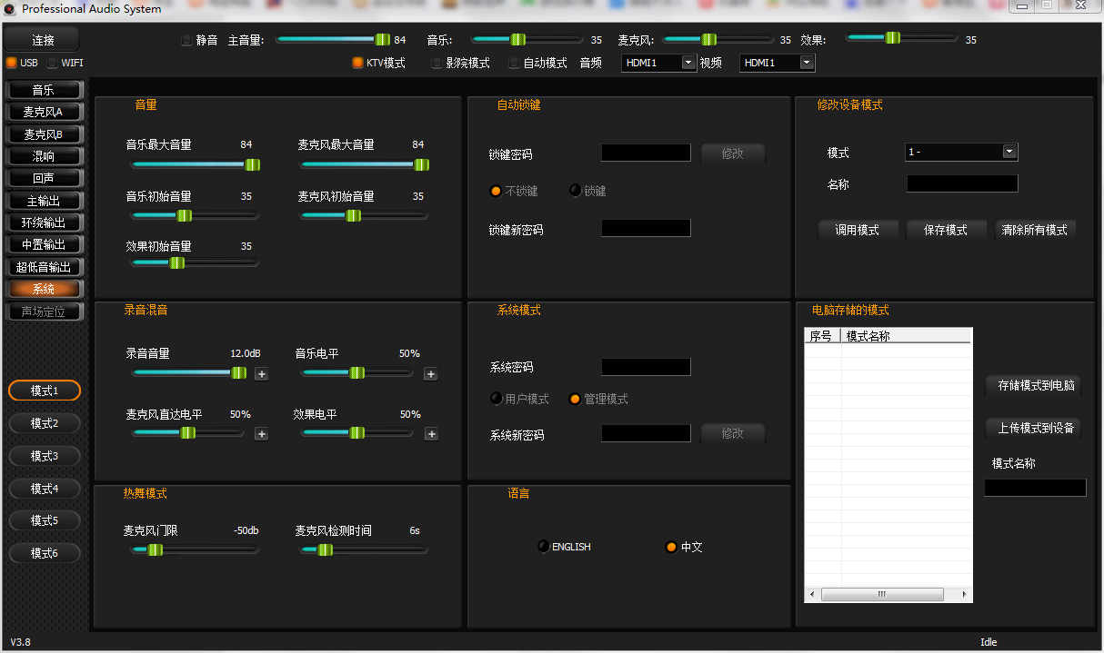Open the 视频 HDMI1 dropdown

point(778,63)
